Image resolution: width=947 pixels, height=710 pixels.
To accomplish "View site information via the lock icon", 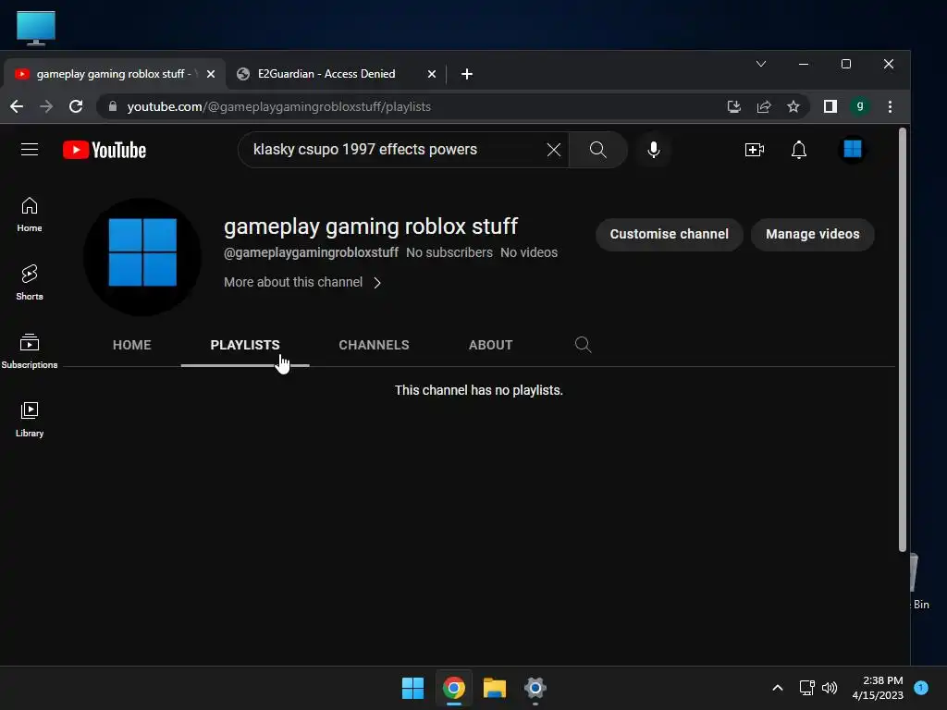I will [x=112, y=106].
